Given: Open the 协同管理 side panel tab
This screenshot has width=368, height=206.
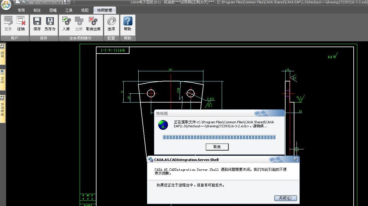Looking at the screenshot, I should point(2,109).
